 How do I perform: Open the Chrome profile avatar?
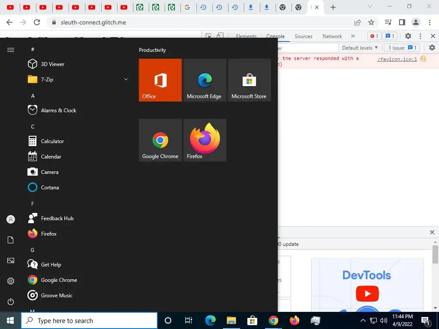pos(416,22)
